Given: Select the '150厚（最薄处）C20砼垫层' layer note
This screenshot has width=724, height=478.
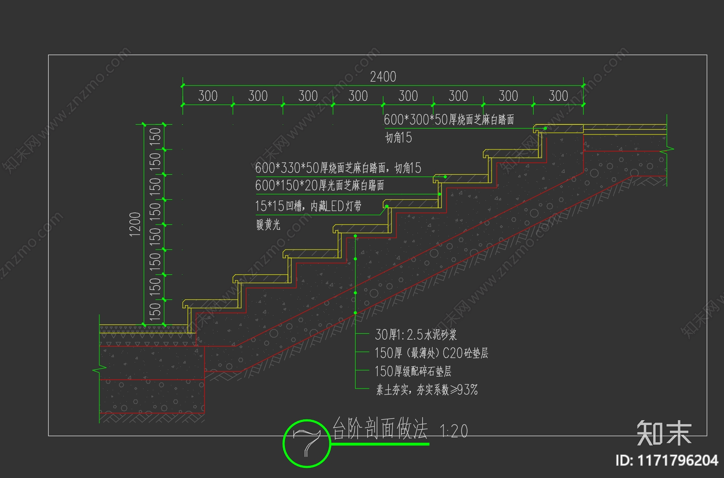Looking at the screenshot, I should (x=431, y=353).
